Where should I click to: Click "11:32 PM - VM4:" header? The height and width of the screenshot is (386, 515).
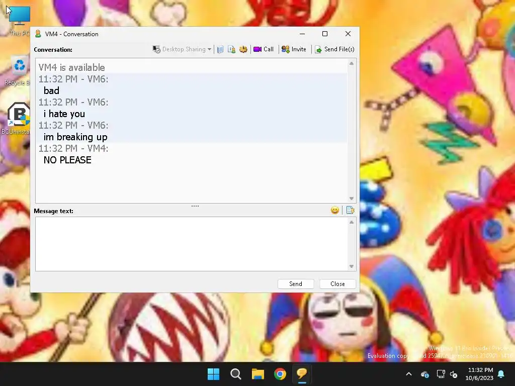click(73, 148)
